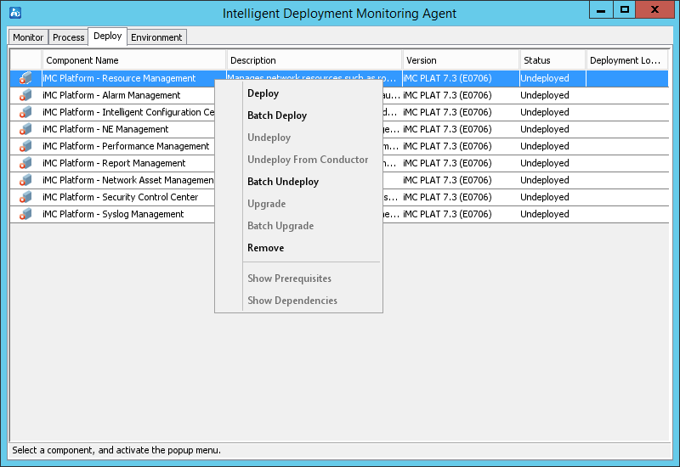Select iMC Platform - Alarm Management row name
The width and height of the screenshot is (680, 467).
(111, 95)
